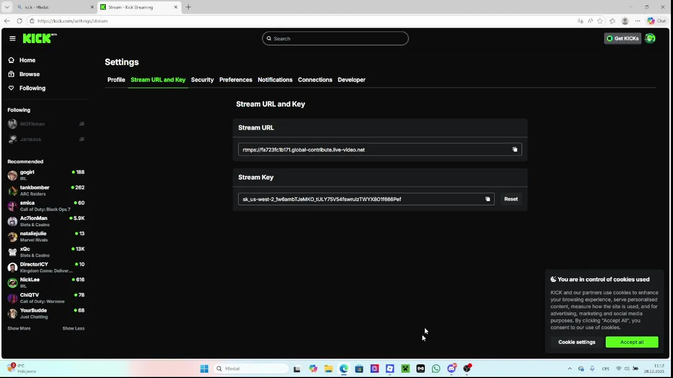Open Microsoft Edge from the taskbar
The image size is (673, 378).
[343, 369]
